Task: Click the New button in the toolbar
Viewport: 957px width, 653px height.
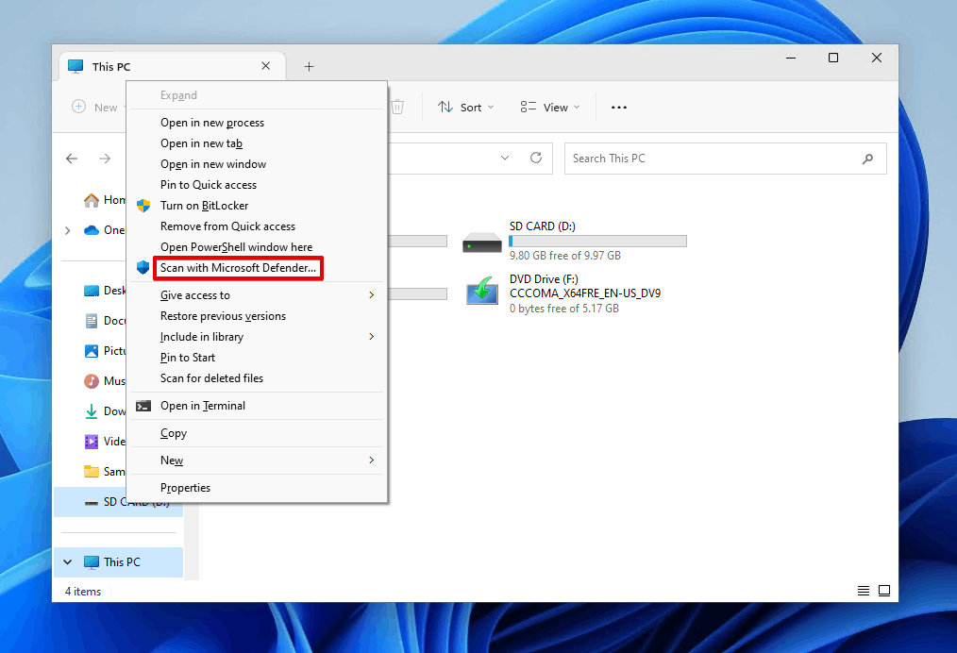Action: tap(96, 108)
